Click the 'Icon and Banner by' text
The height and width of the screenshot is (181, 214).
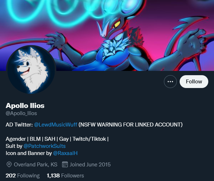[x=29, y=153]
